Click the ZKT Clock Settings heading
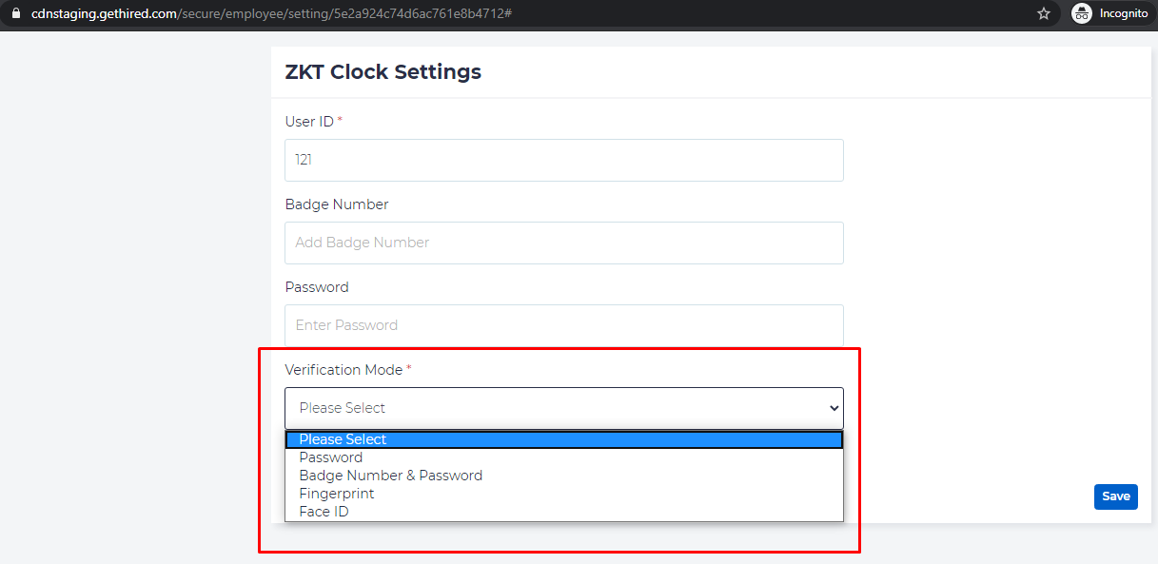The image size is (1158, 564). (383, 71)
